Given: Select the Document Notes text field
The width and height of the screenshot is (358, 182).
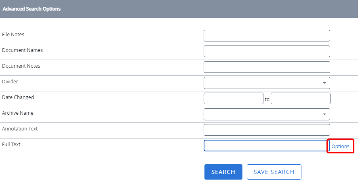Looking at the screenshot, I should click(x=267, y=67).
